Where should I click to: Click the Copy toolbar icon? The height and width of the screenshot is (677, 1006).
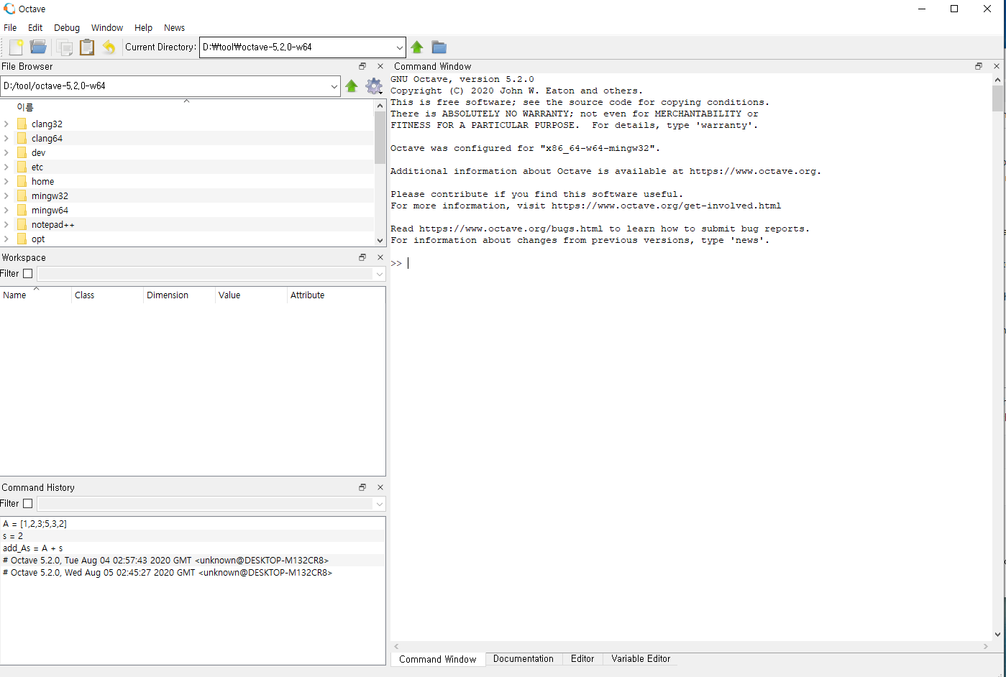tap(65, 47)
